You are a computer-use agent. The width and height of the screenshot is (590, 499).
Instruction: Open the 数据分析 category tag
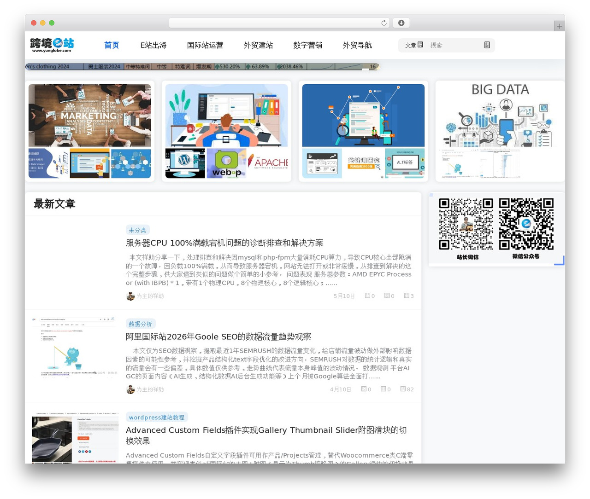tap(141, 324)
